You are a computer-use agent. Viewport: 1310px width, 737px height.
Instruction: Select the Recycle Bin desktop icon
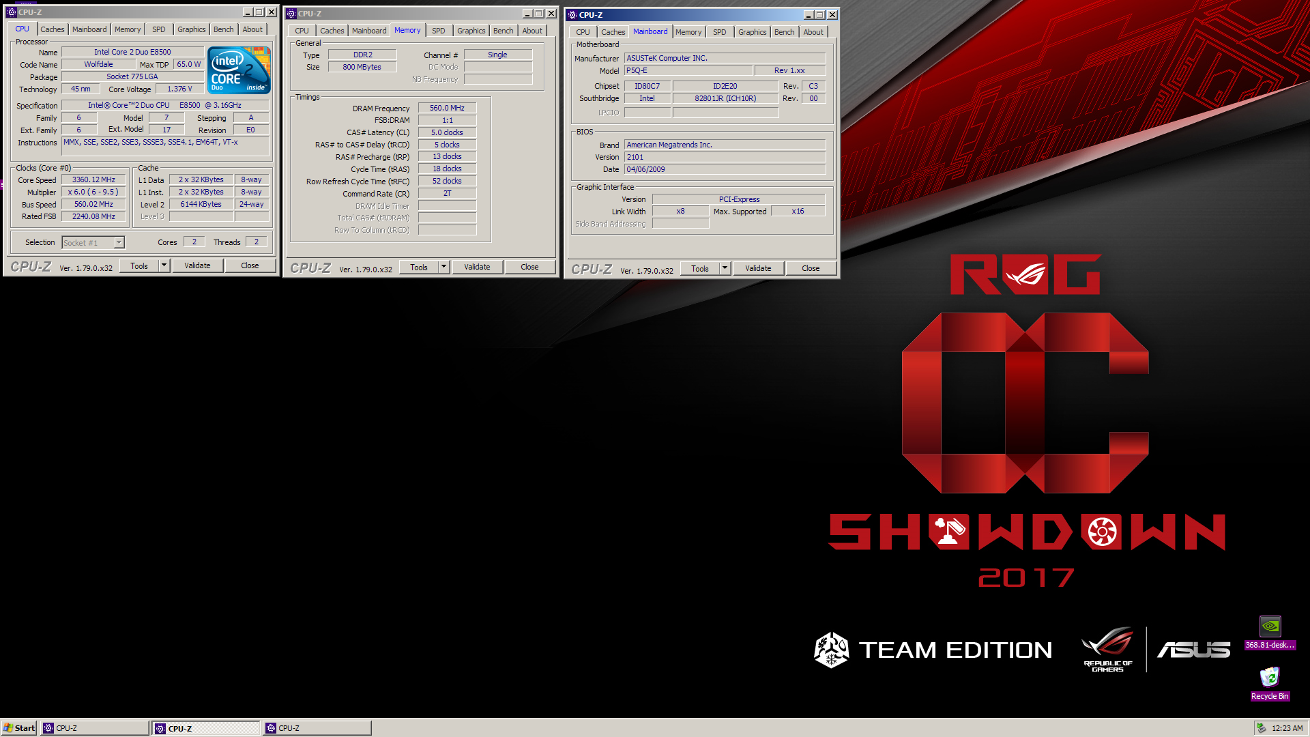click(1270, 683)
